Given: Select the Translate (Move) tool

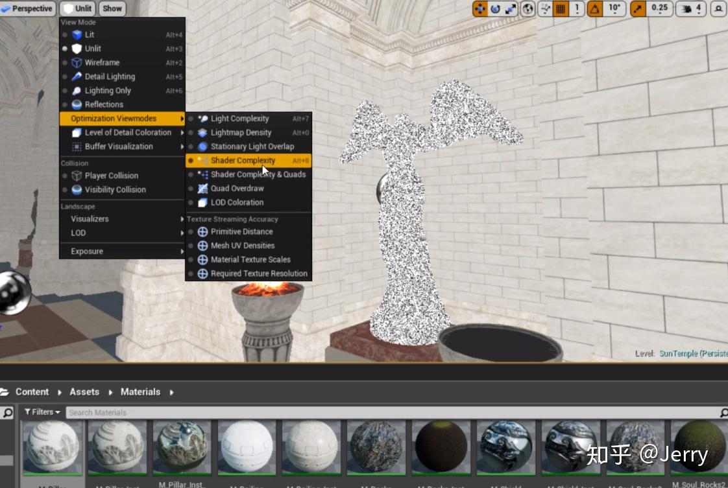Looking at the screenshot, I should (x=480, y=9).
